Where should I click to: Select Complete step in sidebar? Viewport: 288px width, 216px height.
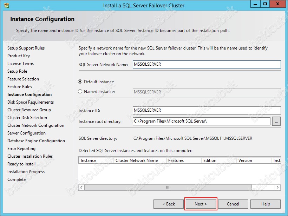coord(17,179)
